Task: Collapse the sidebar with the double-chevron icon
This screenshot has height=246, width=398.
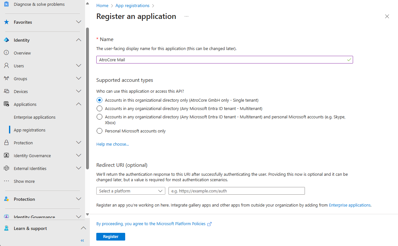Action: coord(82,240)
